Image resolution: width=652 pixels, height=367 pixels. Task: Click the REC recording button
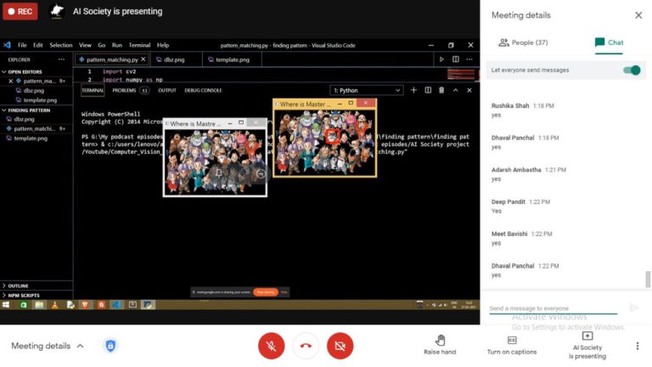[20, 11]
